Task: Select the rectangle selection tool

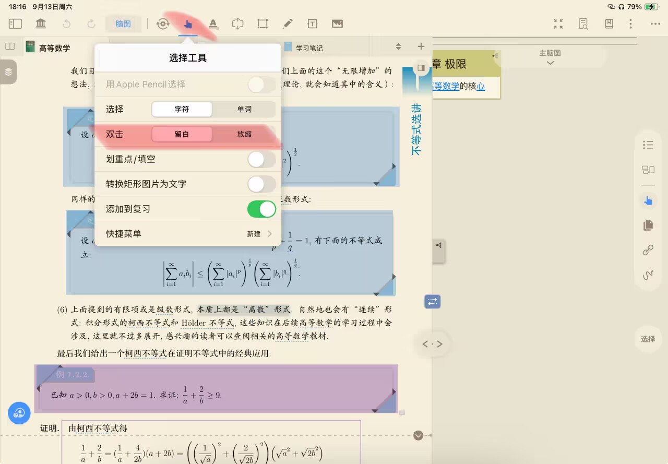Action: point(263,23)
